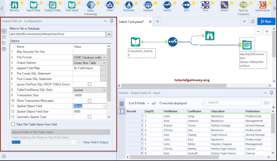Select the Text To Columns tool
Screen dimensions: 277x161
pos(243,5)
